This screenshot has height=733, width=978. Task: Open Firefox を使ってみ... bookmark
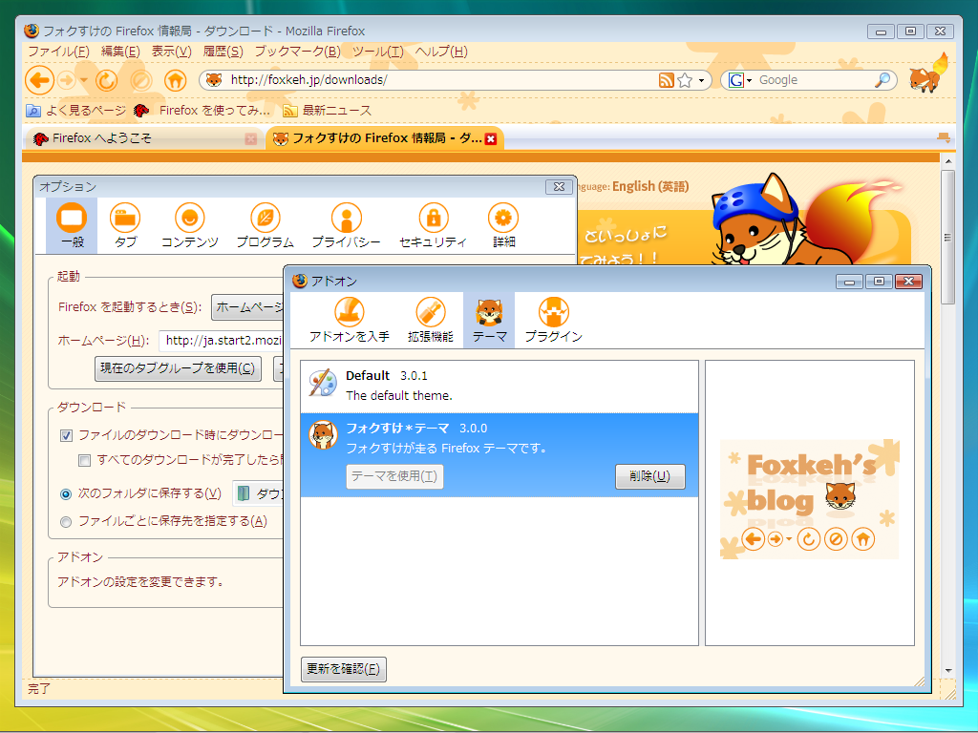[x=202, y=111]
